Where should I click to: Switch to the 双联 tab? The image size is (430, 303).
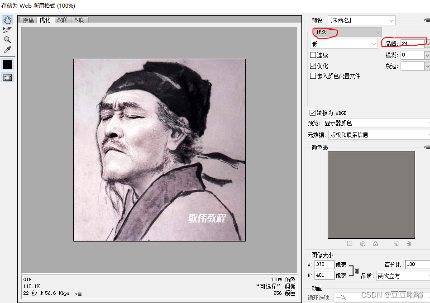pyautogui.click(x=62, y=20)
